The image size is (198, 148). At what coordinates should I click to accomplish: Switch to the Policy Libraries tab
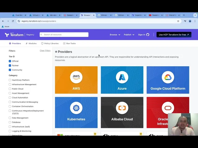(50, 43)
